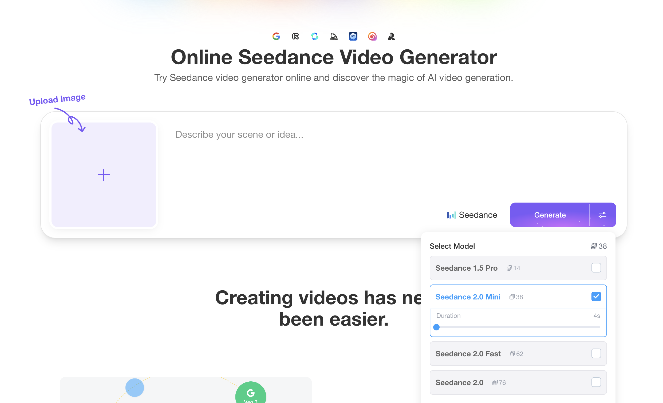Viewport: 663px width, 403px height.
Task: Click the "Creating videos has" heading text
Action: pos(306,298)
